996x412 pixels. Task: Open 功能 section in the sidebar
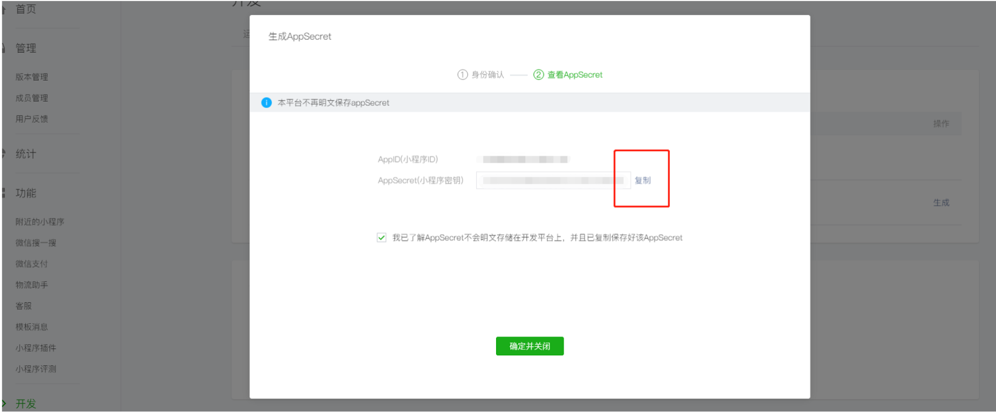coord(25,193)
